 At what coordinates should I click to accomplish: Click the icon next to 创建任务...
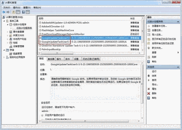(149, 30)
